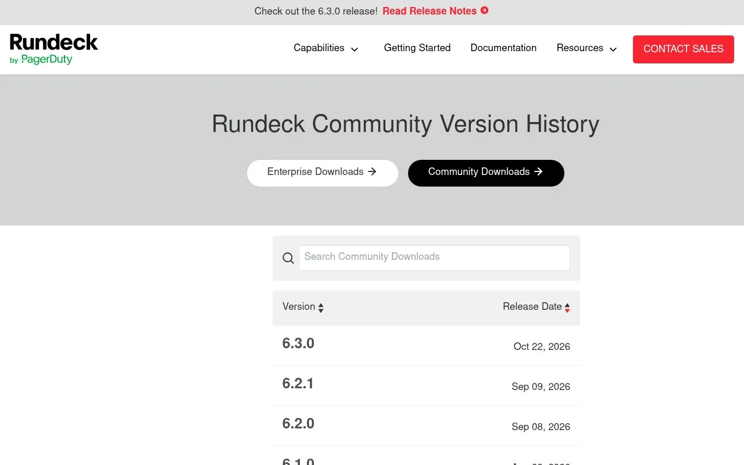
Task: Open the Resources nav item
Action: point(580,48)
